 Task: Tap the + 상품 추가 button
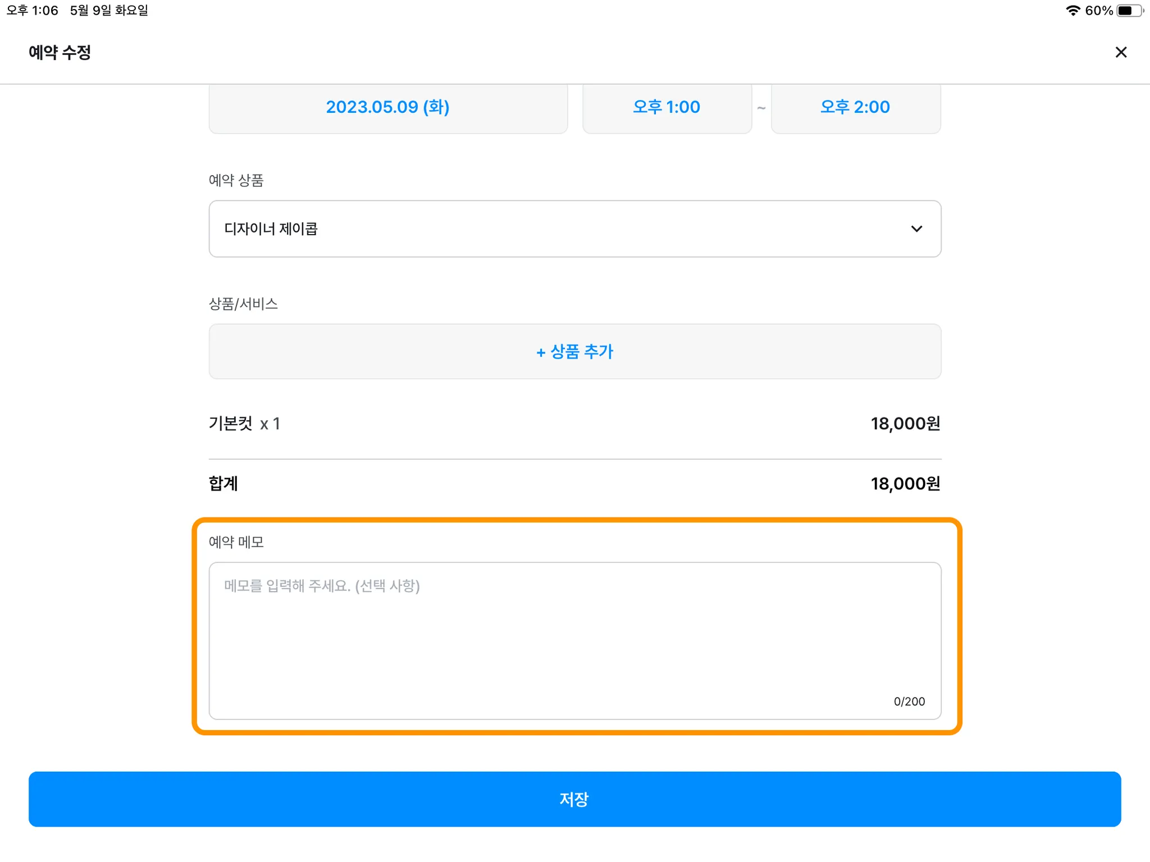click(x=575, y=351)
